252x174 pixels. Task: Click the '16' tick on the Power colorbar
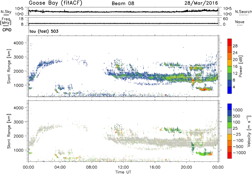235,67
